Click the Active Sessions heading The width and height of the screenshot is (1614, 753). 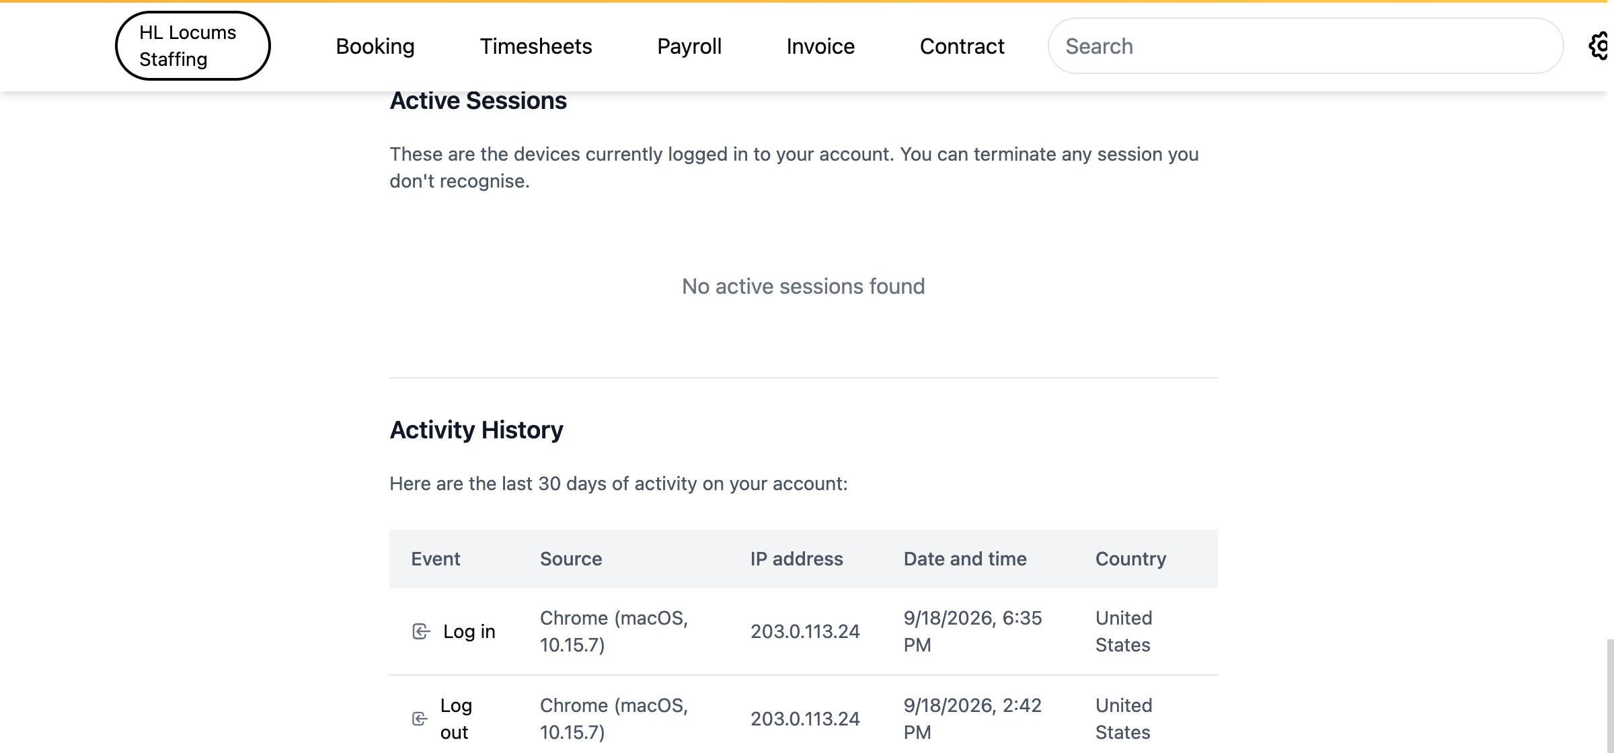point(478,101)
